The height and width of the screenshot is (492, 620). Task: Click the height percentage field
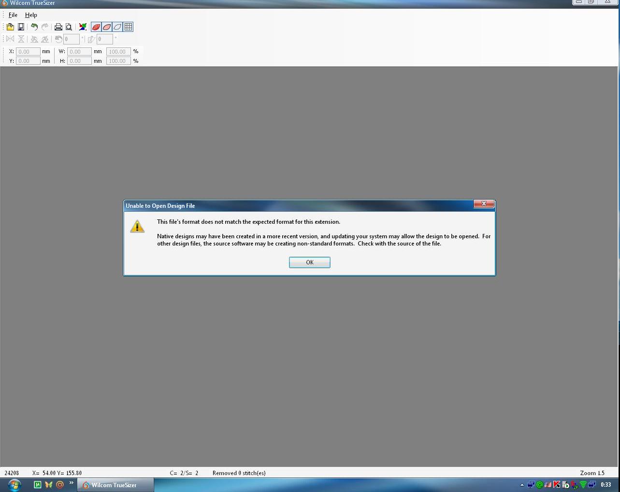[118, 61]
